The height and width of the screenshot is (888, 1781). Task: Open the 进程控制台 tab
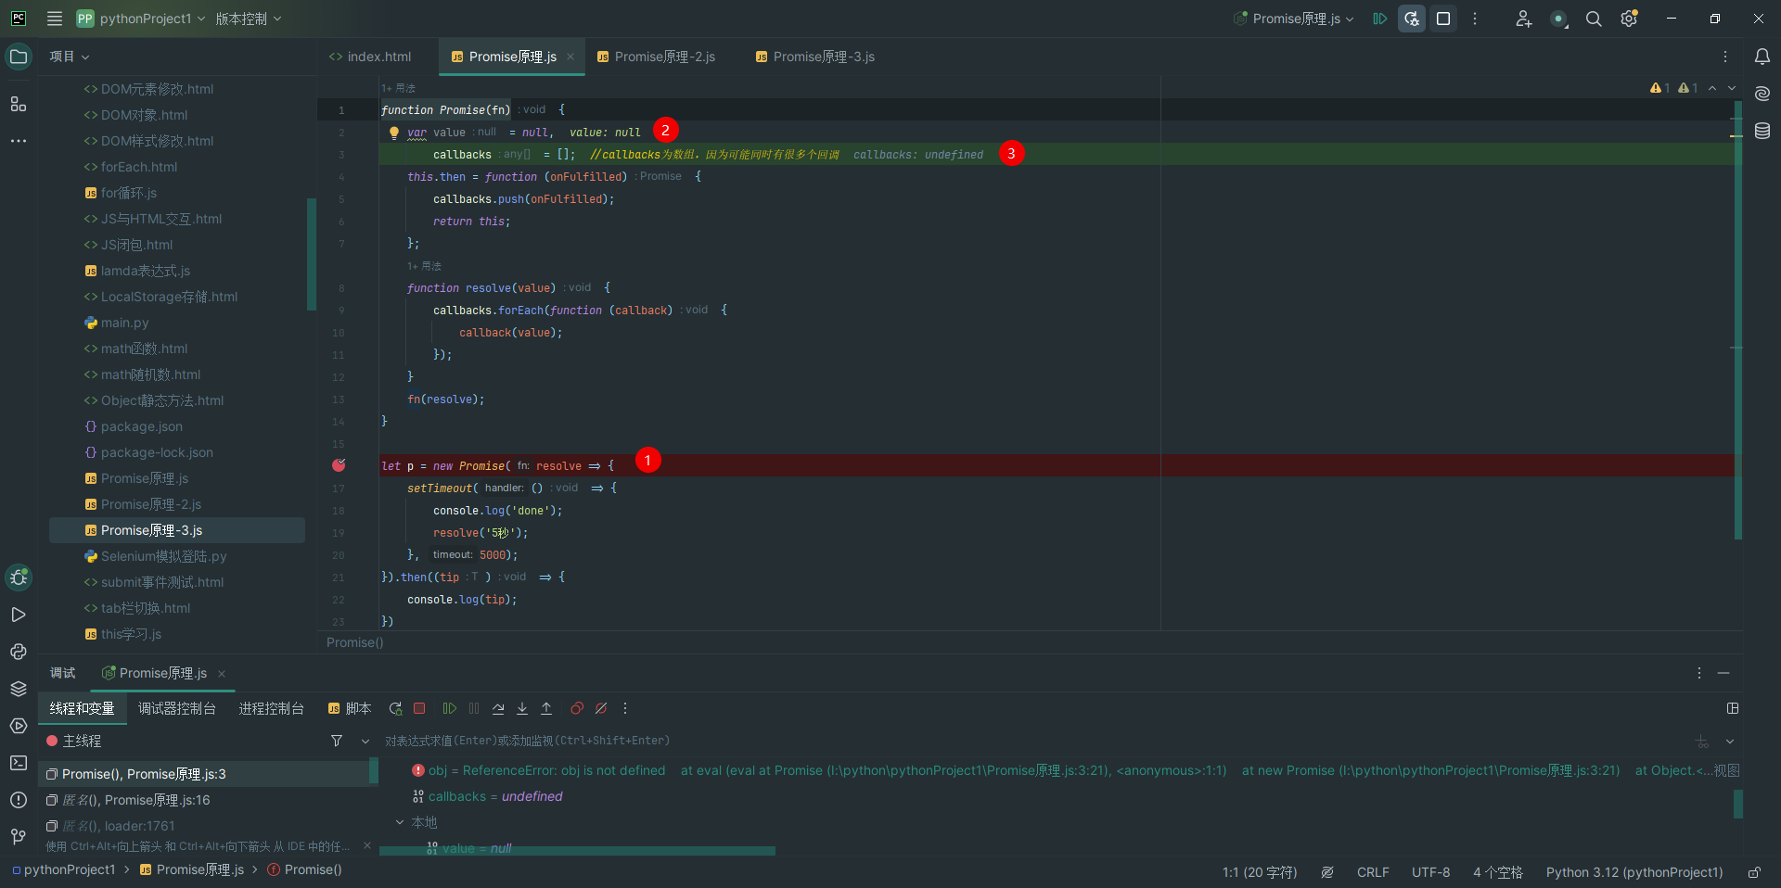point(272,708)
